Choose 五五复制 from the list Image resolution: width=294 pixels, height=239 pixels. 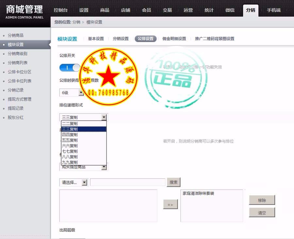[84, 140]
